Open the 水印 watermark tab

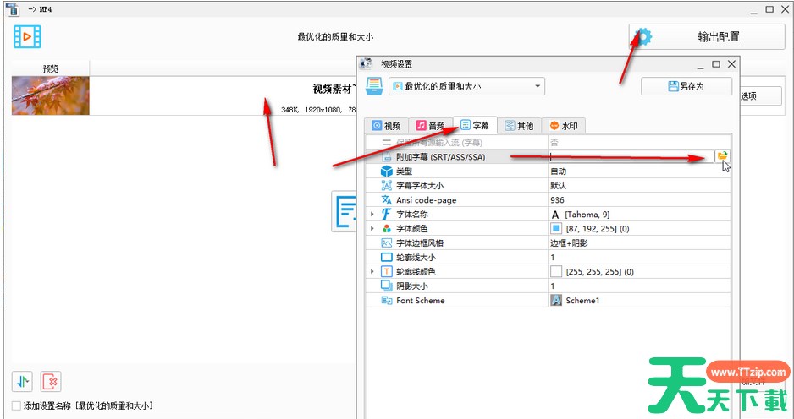[x=564, y=125]
